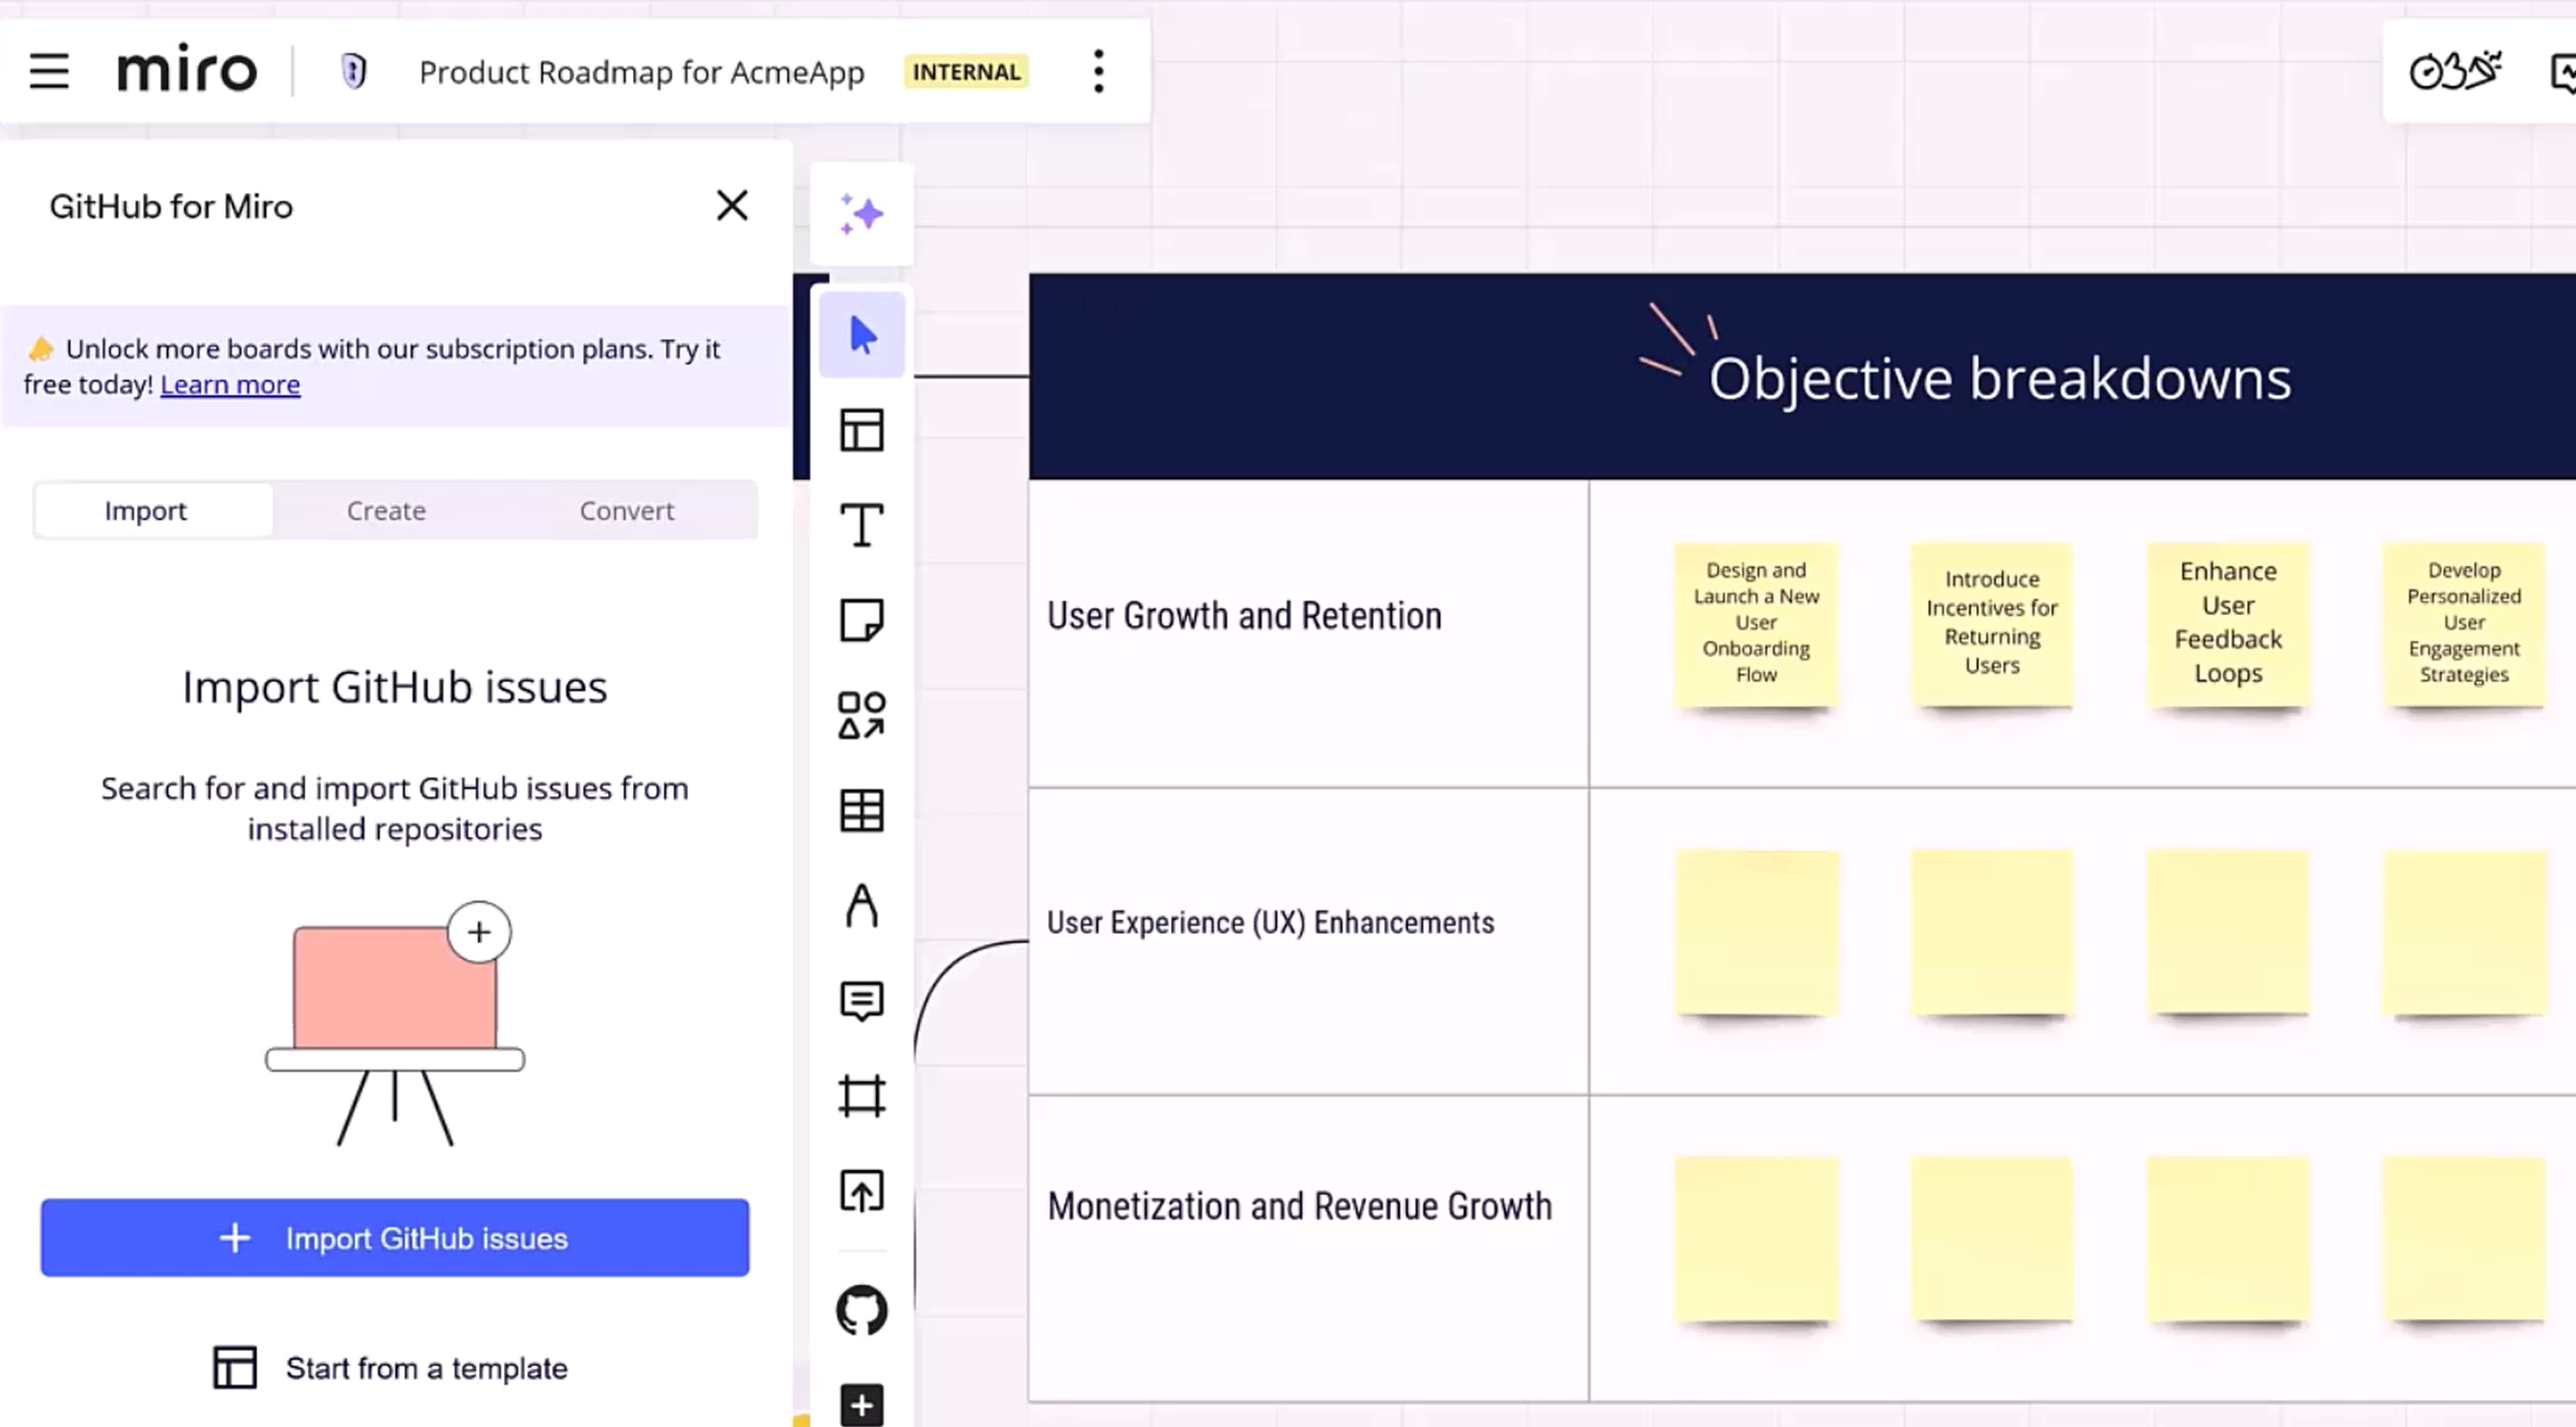Click the Miro logo
The width and height of the screenshot is (2576, 1427).
187,70
